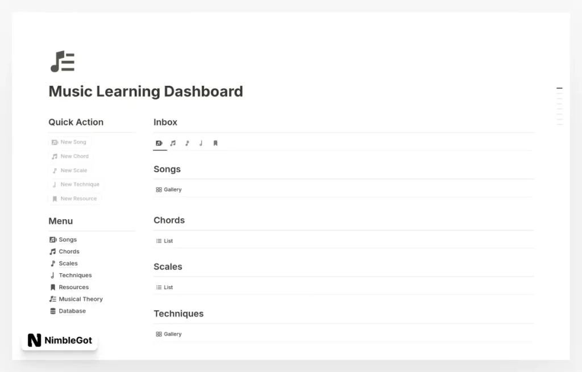The image size is (582, 372).
Task: Open the Gallery view under Techniques
Action: pyautogui.click(x=168, y=334)
